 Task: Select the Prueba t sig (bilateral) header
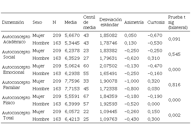point(178,22)
